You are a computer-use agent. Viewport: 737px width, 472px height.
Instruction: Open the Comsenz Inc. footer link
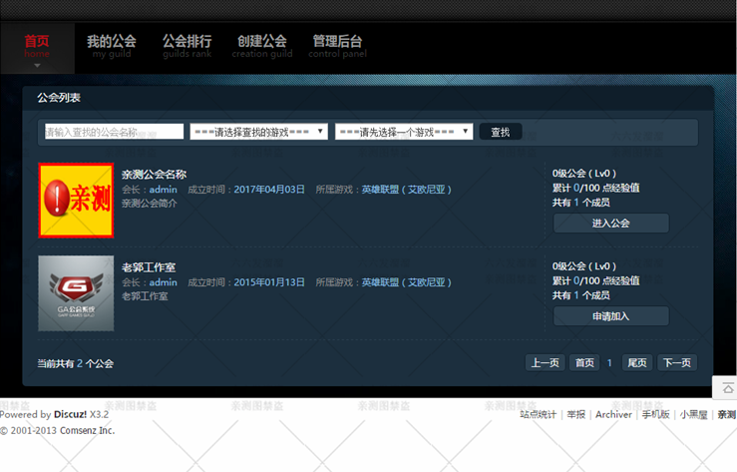tap(88, 431)
